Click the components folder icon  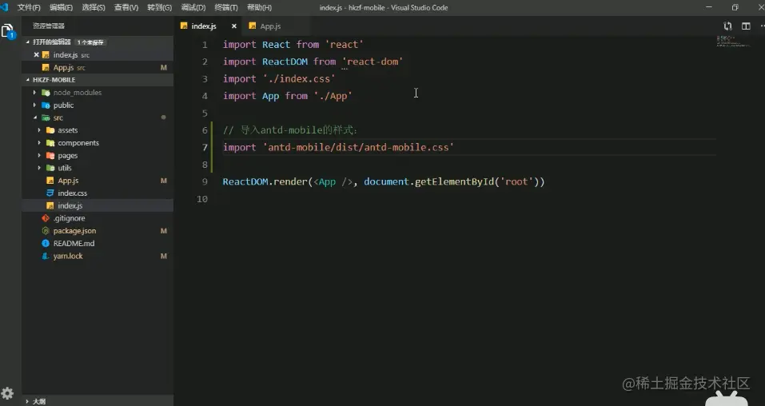(x=50, y=143)
